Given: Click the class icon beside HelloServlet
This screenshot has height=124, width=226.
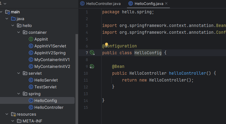Looking at the screenshot, I should coord(31,80).
